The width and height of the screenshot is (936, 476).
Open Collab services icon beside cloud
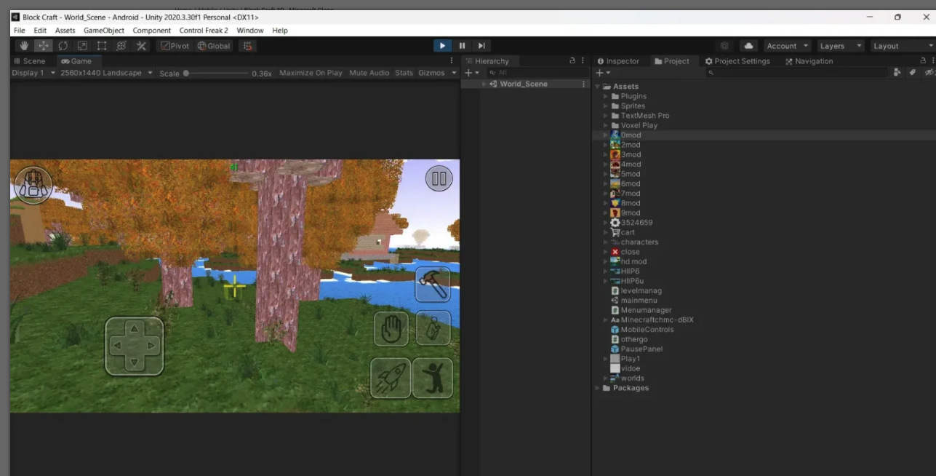[x=724, y=46]
